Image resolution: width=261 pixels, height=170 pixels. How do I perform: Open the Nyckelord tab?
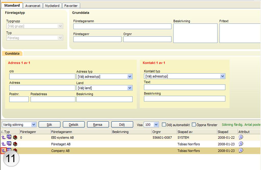(52, 6)
